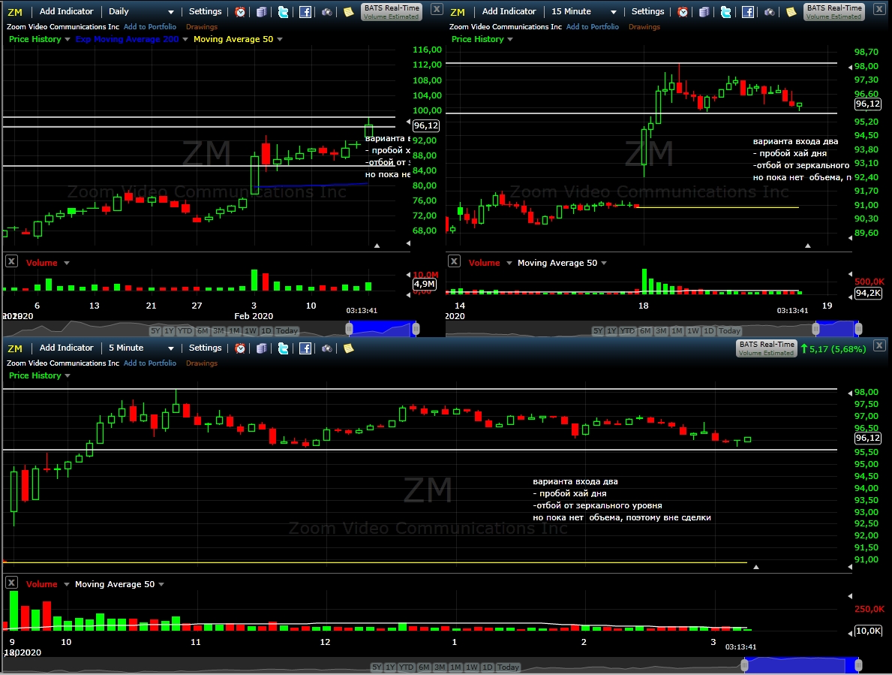The height and width of the screenshot is (675, 892).
Task: Click the save copies icon in 15 Minute chart
Action: click(704, 11)
